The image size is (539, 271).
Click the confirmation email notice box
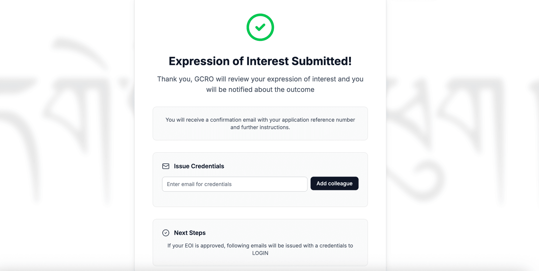pos(260,123)
